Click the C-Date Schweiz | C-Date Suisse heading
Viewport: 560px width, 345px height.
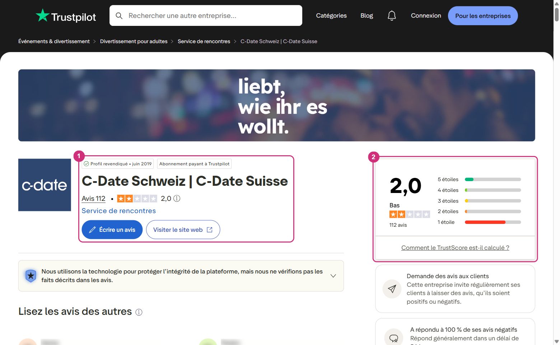(185, 181)
